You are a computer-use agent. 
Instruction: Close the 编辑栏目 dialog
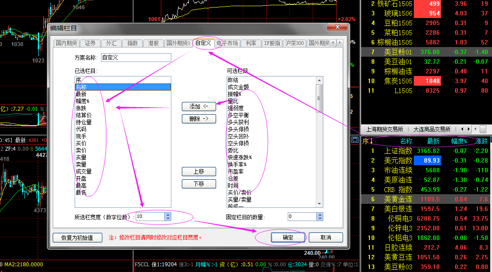[x=337, y=27]
